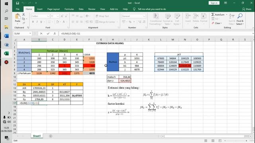Click the AutoSum sigma icon
The width and height of the screenshot is (255, 143).
point(213,15)
